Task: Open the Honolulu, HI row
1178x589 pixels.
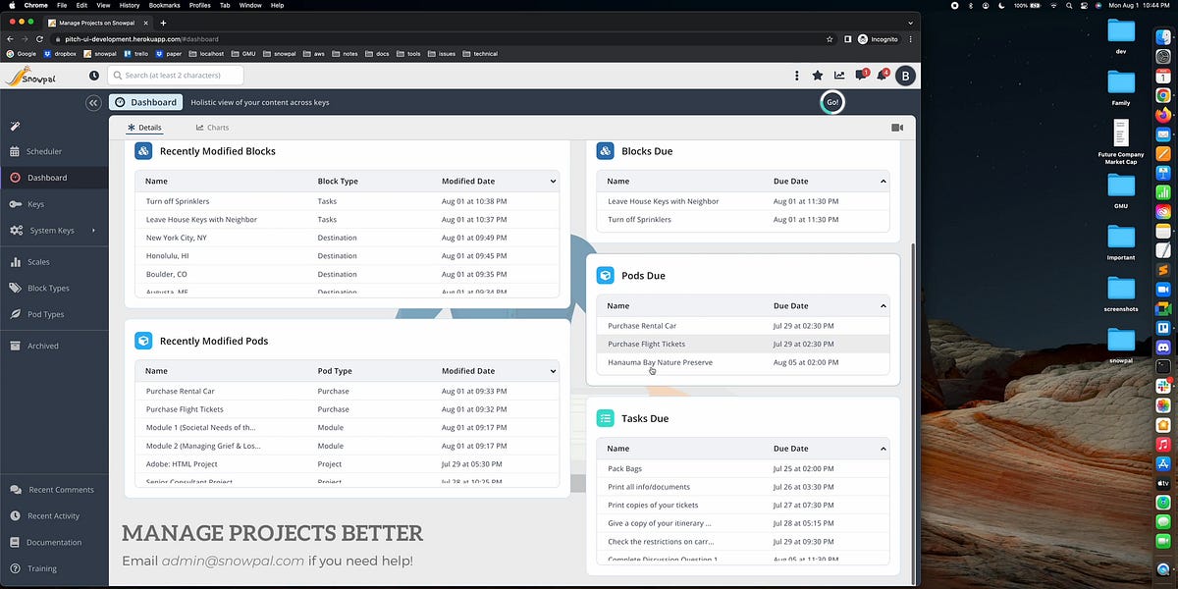Action: 347,256
